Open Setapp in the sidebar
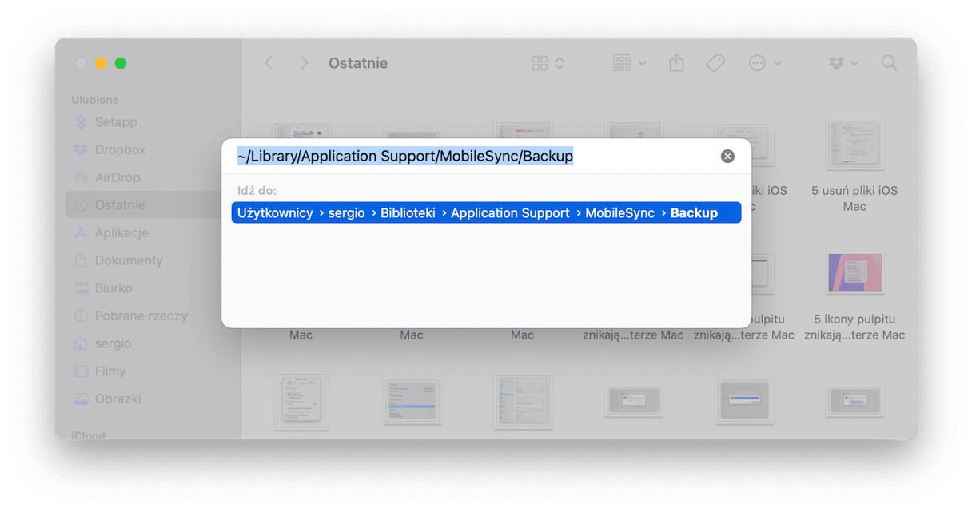972x512 pixels. [107, 122]
